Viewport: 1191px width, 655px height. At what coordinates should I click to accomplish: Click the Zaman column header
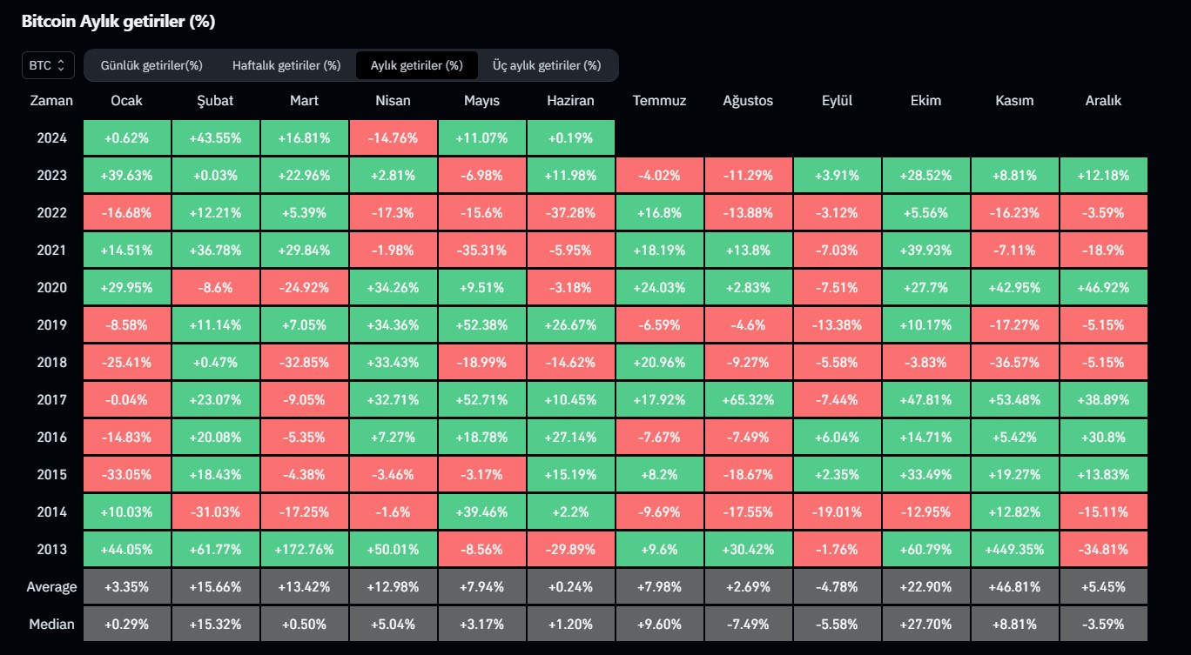(x=51, y=101)
